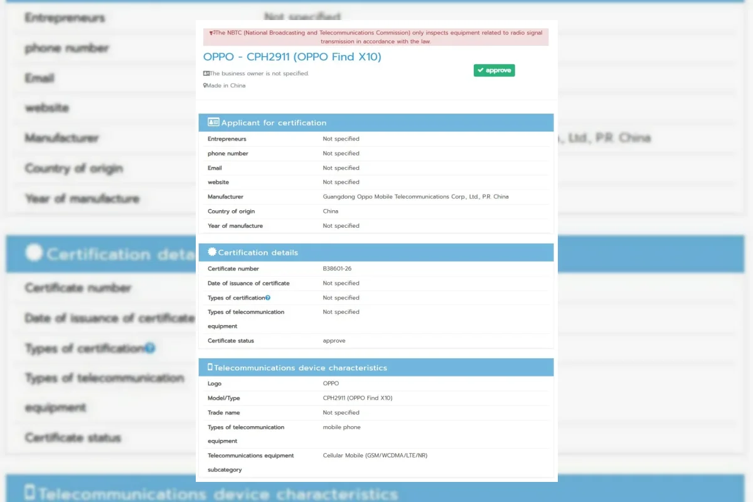The image size is (753, 502).
Task: Click the Trade name label
Action: 224,412
